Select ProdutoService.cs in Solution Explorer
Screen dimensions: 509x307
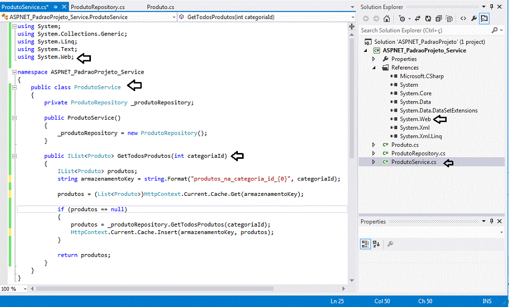pos(413,162)
